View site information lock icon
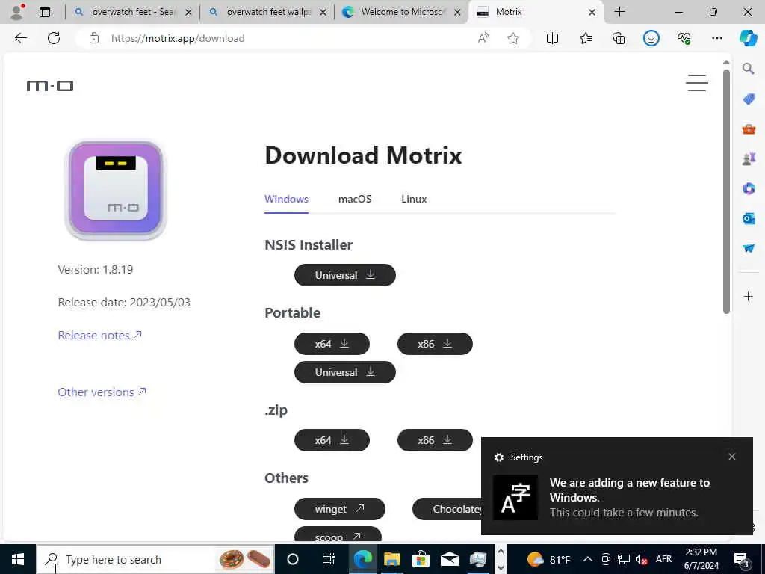Image resolution: width=765 pixels, height=574 pixels. [94, 38]
